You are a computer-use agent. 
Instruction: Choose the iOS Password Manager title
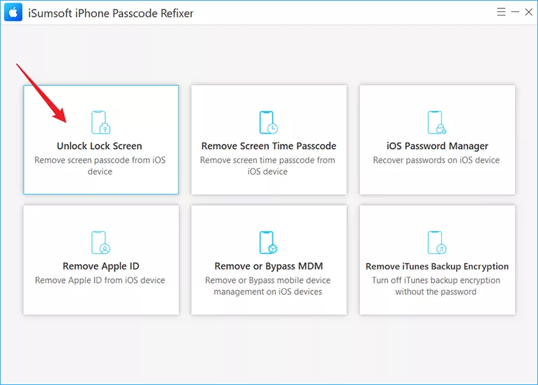(x=437, y=146)
